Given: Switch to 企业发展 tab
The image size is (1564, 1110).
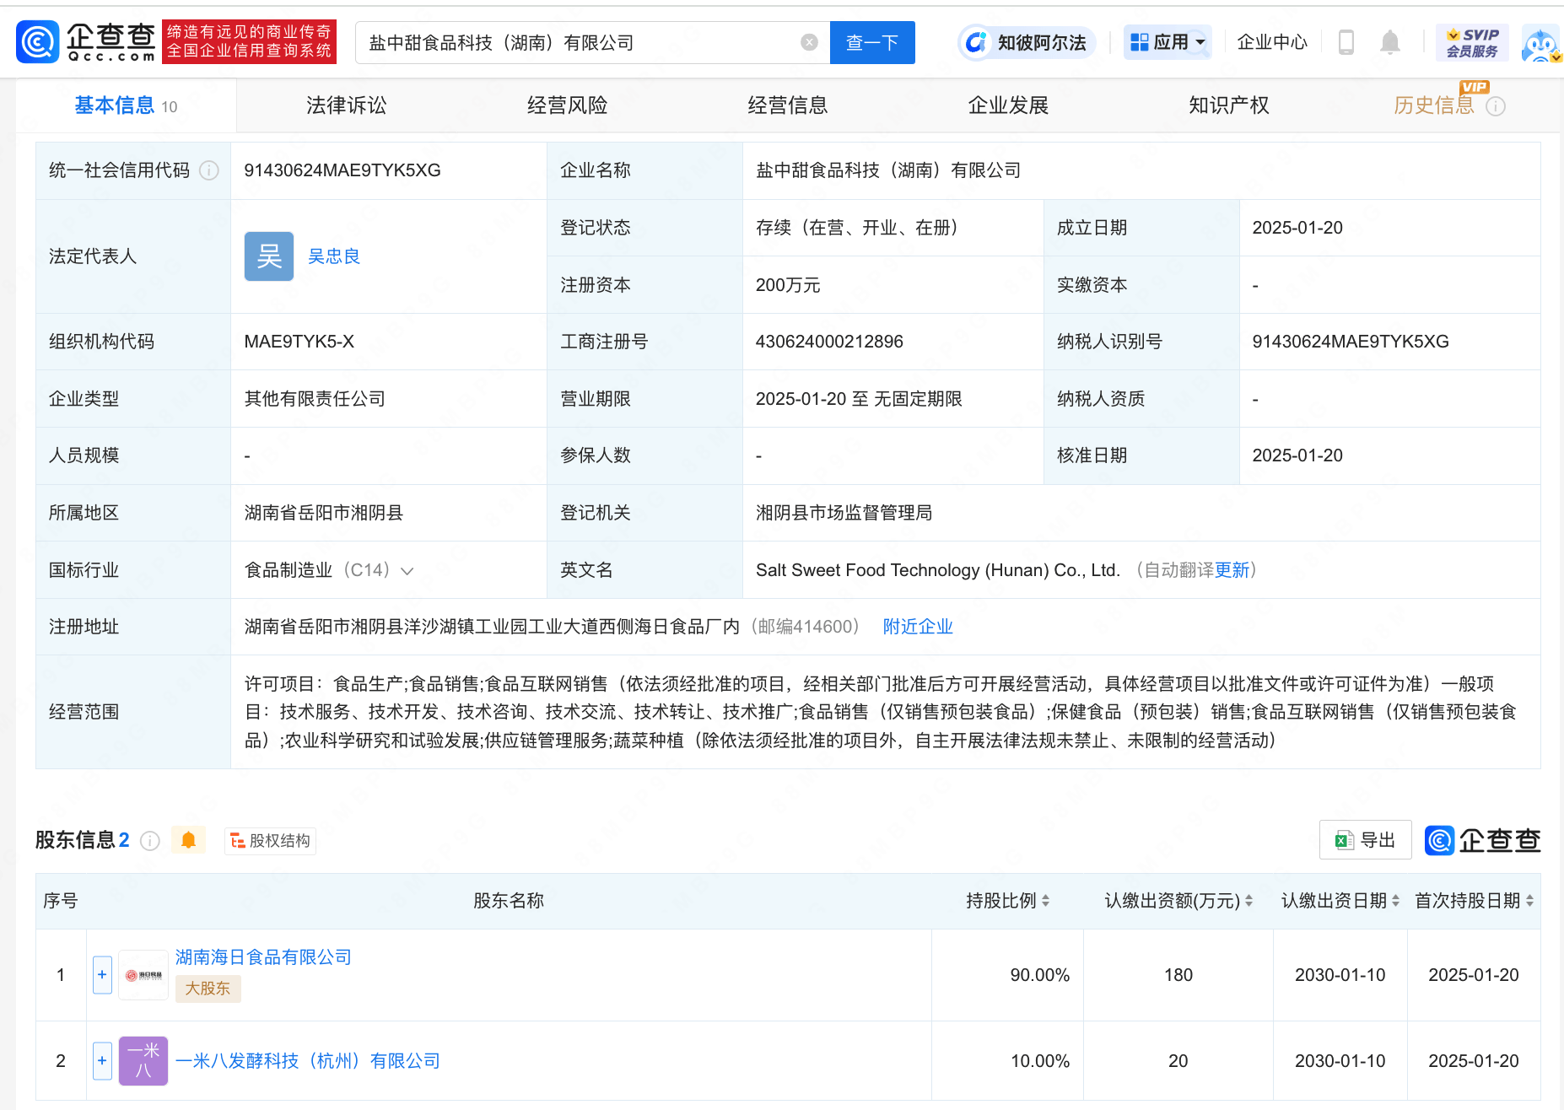Looking at the screenshot, I should click(1008, 105).
